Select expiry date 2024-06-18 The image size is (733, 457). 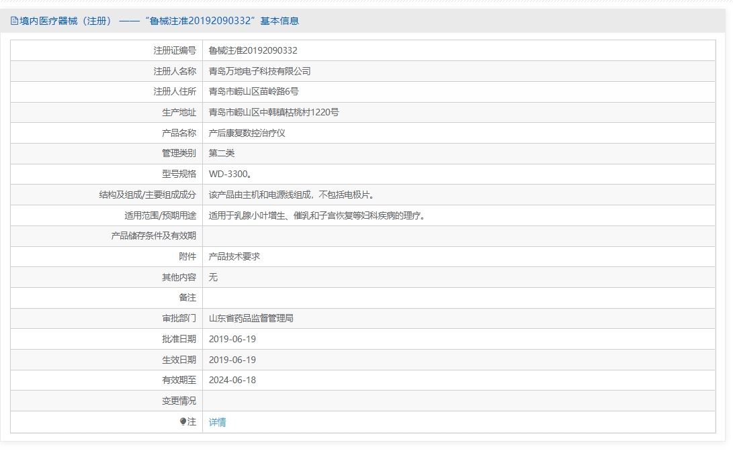[232, 380]
